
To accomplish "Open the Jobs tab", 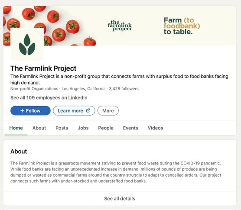I will click(x=83, y=128).
